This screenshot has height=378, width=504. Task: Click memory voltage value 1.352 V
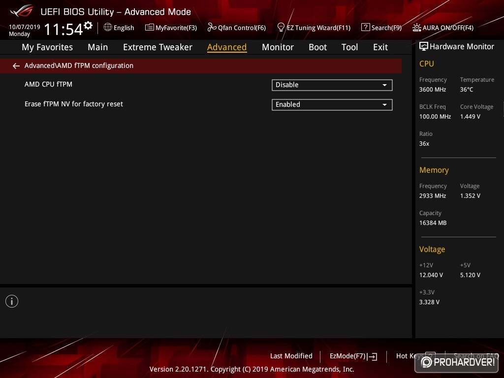(470, 196)
